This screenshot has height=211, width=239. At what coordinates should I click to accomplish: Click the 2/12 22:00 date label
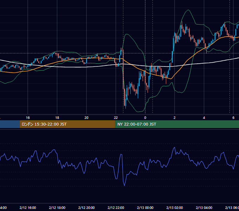[x=116, y=207]
